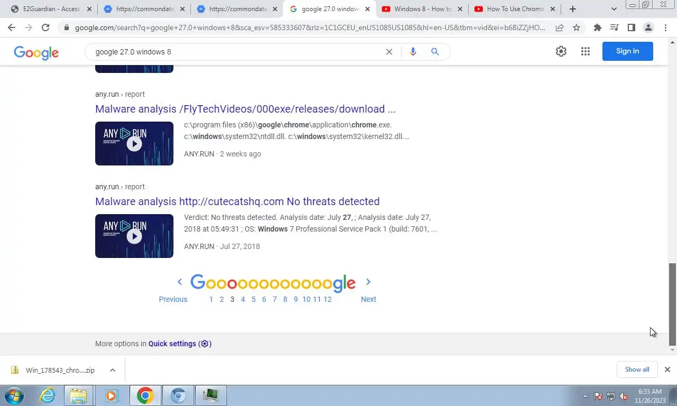The image size is (677, 406).
Task: Open Windows Media Player from the taskbar
Action: coord(112,395)
